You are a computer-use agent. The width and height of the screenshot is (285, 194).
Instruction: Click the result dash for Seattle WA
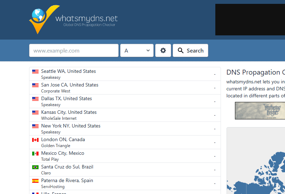[215, 74]
